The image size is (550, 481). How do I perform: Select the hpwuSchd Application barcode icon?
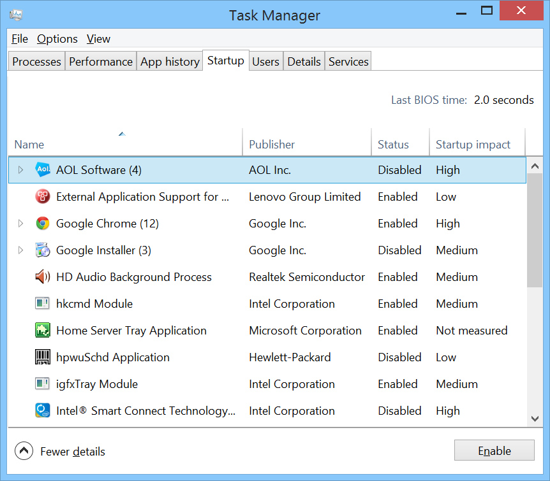pyautogui.click(x=43, y=357)
